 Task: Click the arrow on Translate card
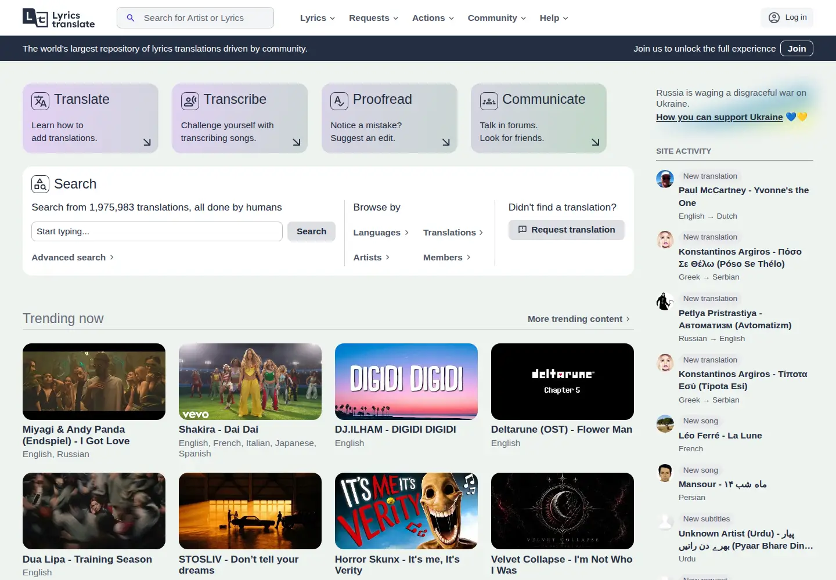click(147, 142)
